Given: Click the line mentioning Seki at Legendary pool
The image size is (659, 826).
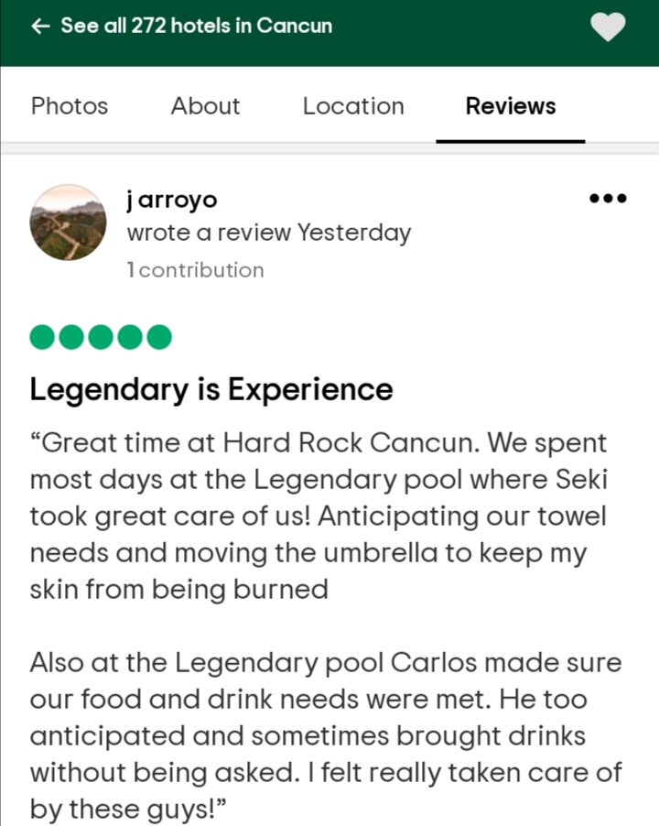Looking at the screenshot, I should (319, 480).
